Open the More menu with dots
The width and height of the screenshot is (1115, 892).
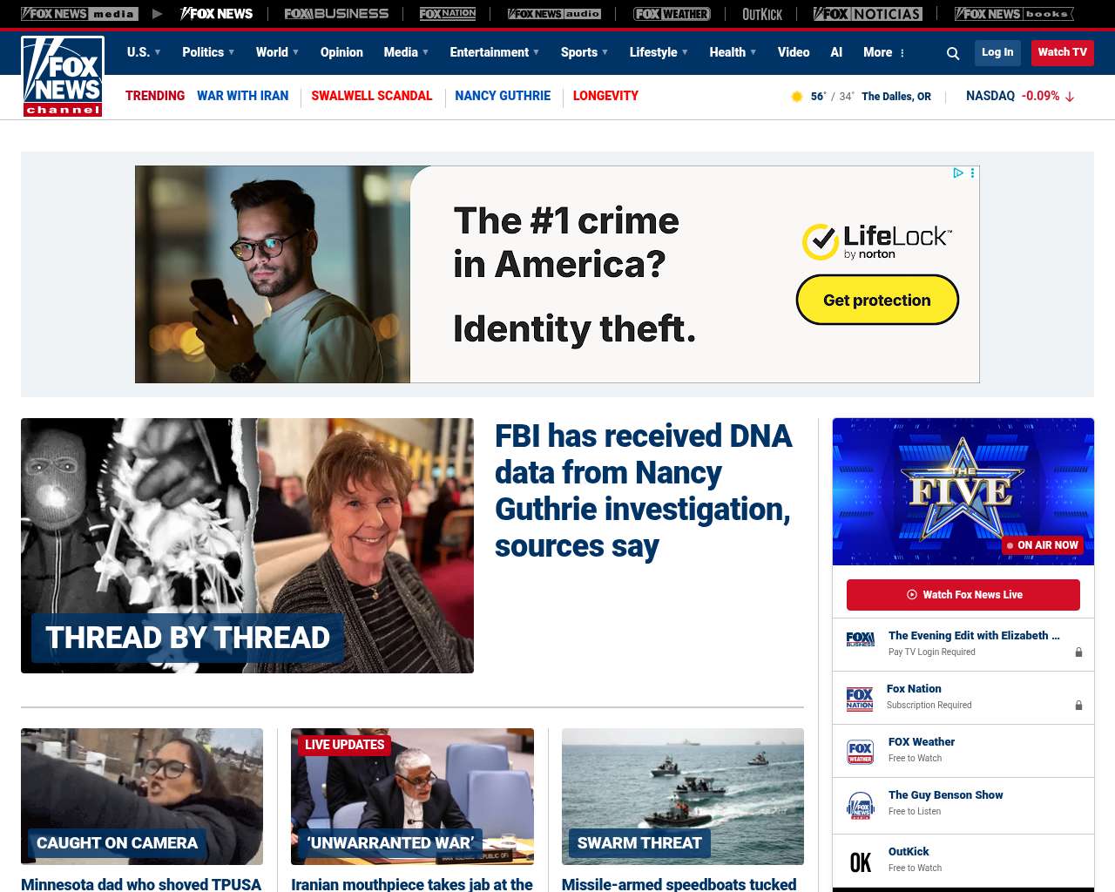tap(884, 52)
